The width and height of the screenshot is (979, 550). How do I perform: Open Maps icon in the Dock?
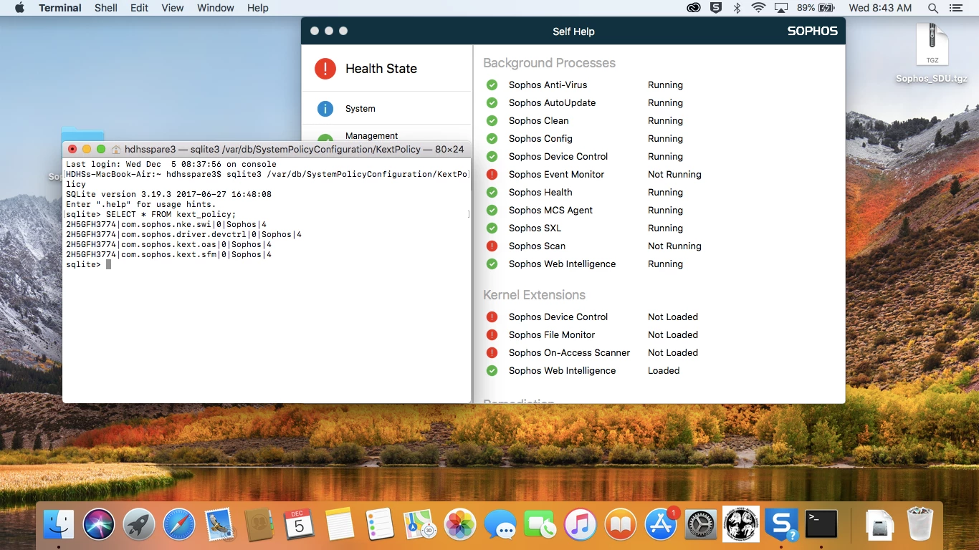click(419, 525)
